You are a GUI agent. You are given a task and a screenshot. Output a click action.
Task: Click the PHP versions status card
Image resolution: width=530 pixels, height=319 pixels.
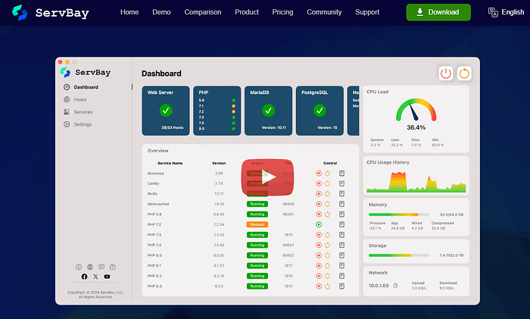(217, 111)
